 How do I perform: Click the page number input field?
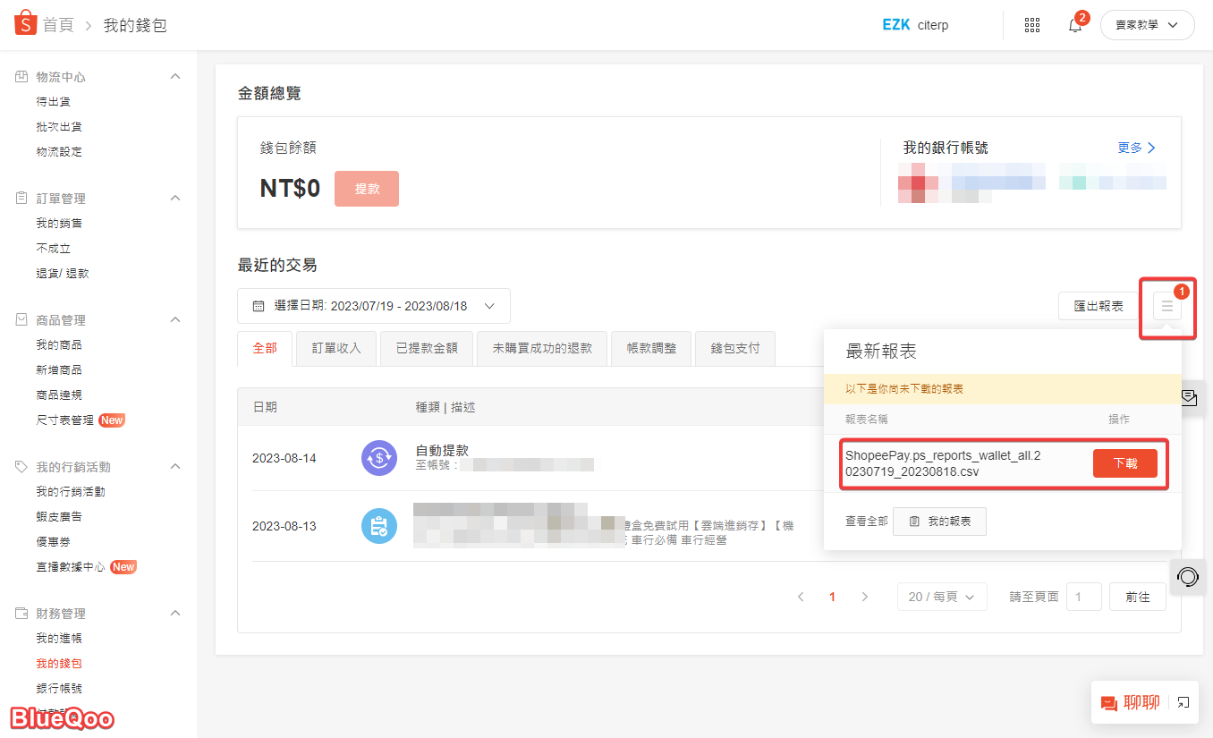[x=1083, y=597]
